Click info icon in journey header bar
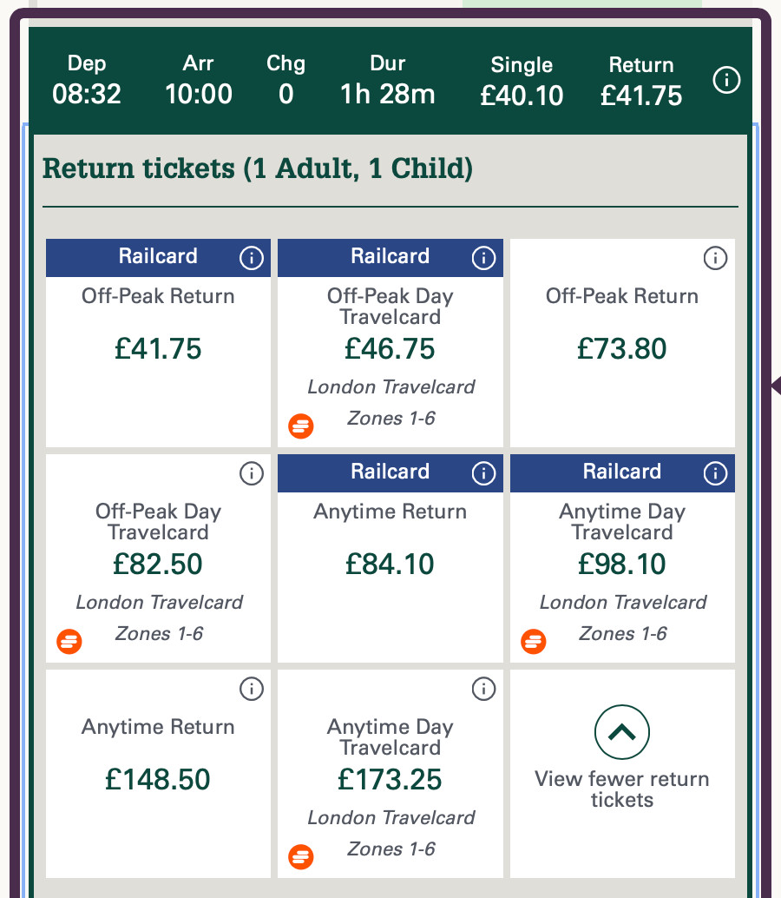The height and width of the screenshot is (898, 781). pos(726,81)
